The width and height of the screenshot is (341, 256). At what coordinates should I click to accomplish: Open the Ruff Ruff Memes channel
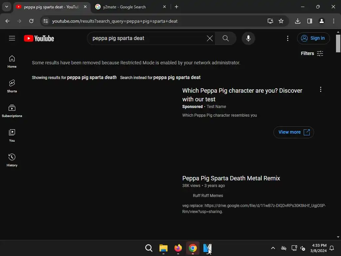tap(208, 195)
